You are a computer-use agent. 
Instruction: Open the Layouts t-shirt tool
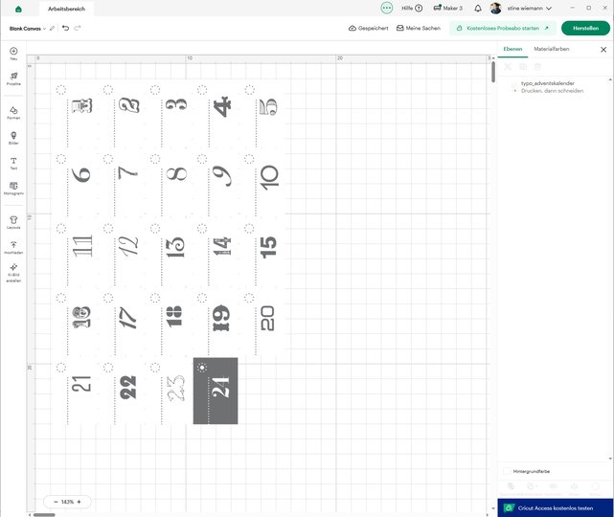(13, 222)
